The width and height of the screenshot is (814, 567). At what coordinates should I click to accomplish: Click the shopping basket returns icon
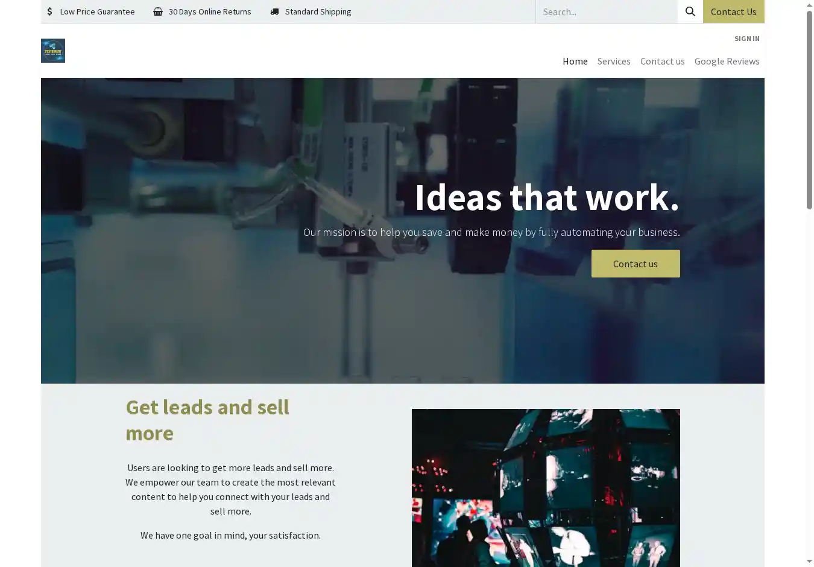tap(158, 11)
